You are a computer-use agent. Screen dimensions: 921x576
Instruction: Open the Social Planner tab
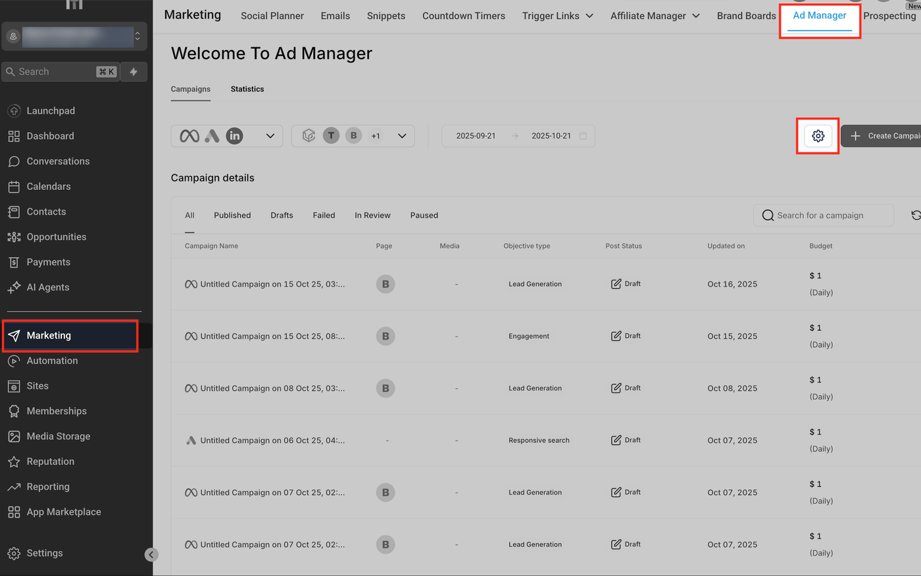[272, 16]
